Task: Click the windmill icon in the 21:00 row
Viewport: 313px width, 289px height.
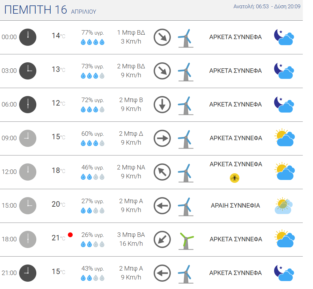Action: [185, 274]
